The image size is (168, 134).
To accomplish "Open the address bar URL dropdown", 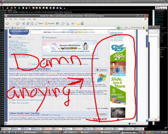I will (115, 28).
